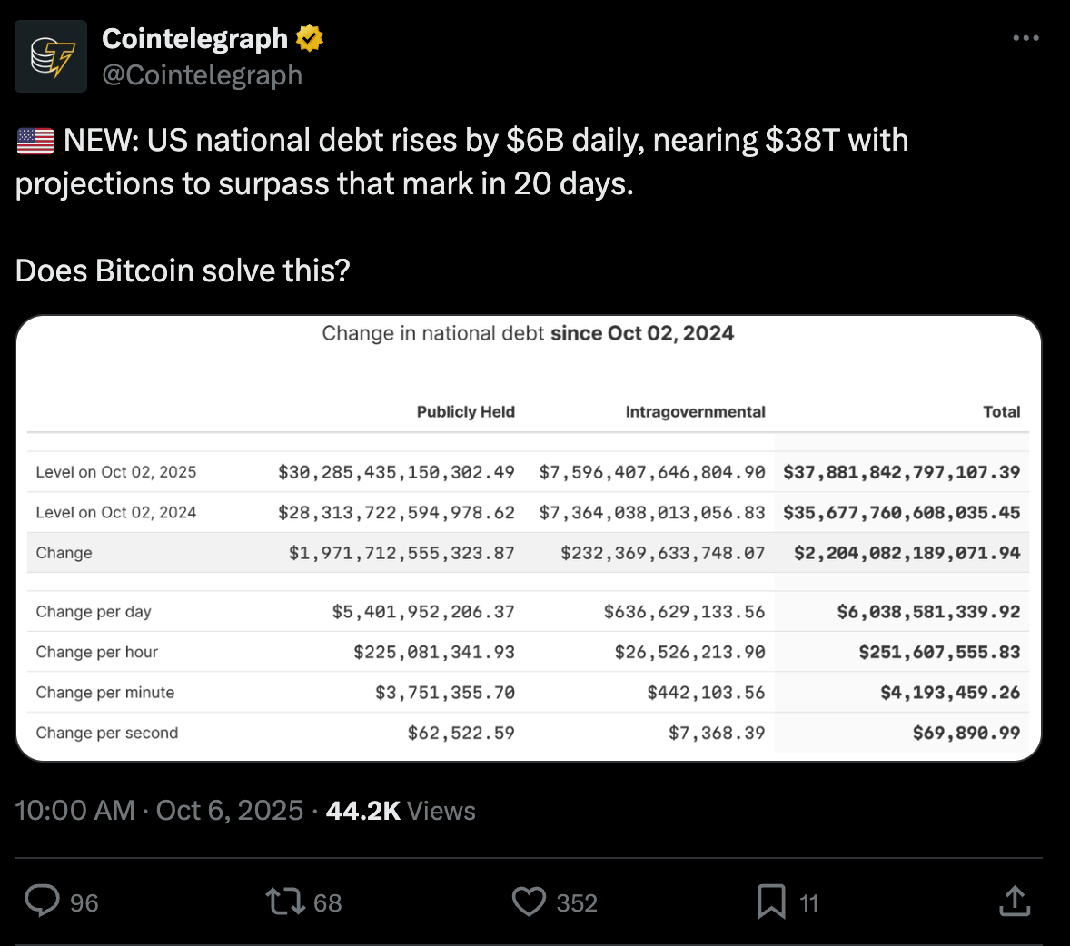The height and width of the screenshot is (946, 1070).
Task: Click the Cointelegraph profile avatar
Action: coord(51,56)
